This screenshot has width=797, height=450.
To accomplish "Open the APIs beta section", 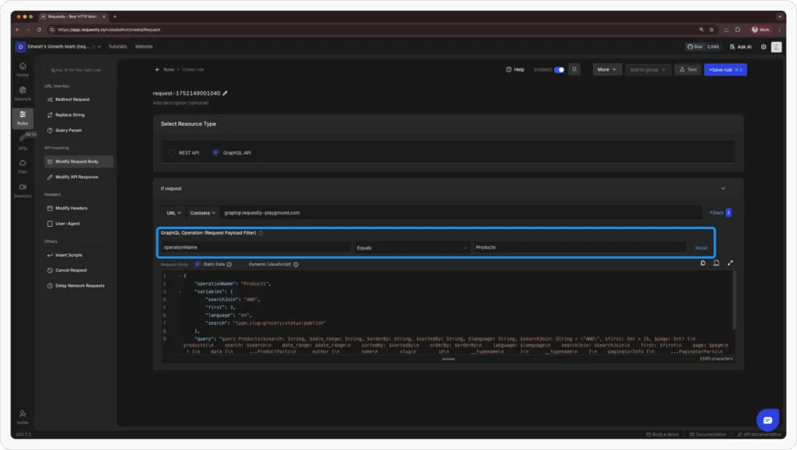I will point(23,141).
